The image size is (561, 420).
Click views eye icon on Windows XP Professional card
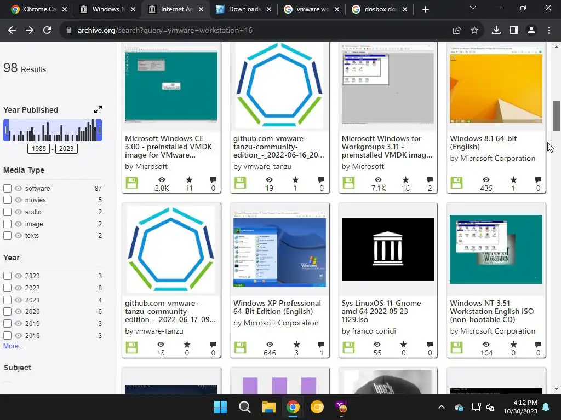(x=270, y=345)
